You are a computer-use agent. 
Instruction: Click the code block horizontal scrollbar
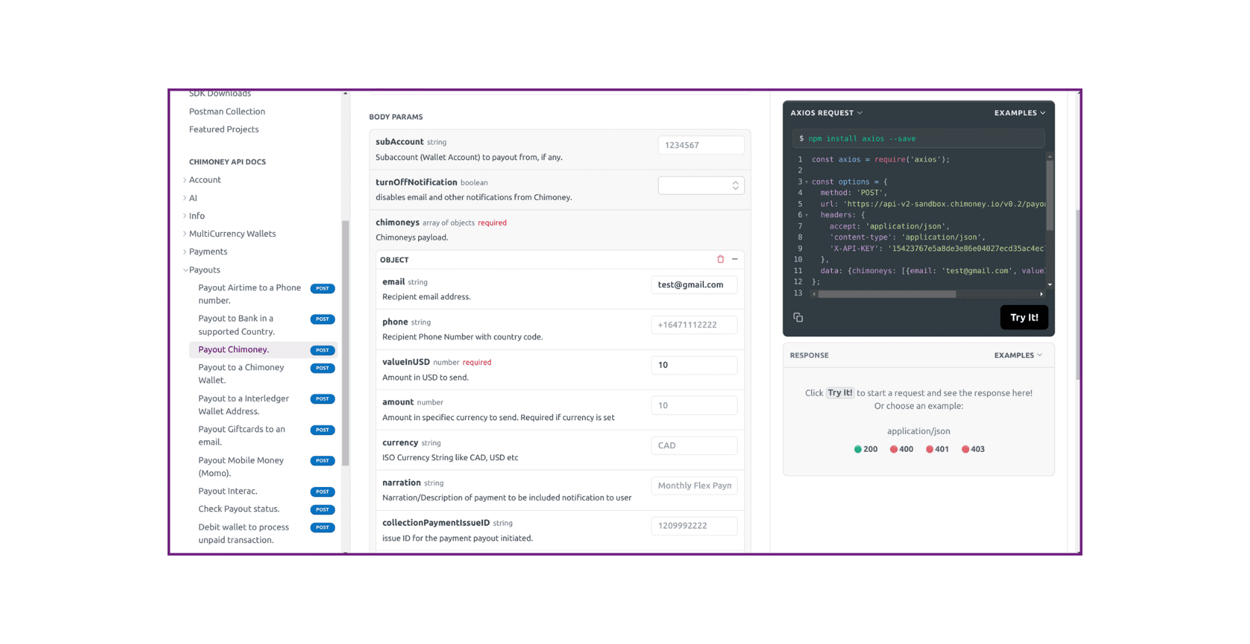coord(887,294)
